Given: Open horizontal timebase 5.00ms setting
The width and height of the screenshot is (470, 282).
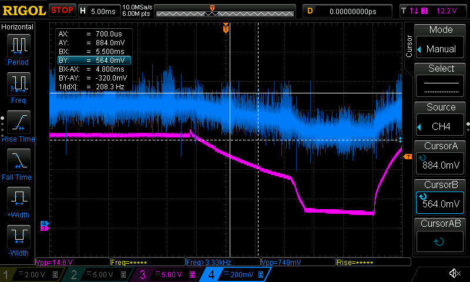Looking at the screenshot, I should coord(99,11).
